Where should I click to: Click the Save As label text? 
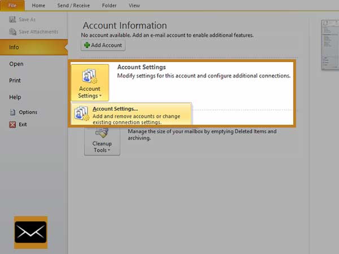click(27, 20)
